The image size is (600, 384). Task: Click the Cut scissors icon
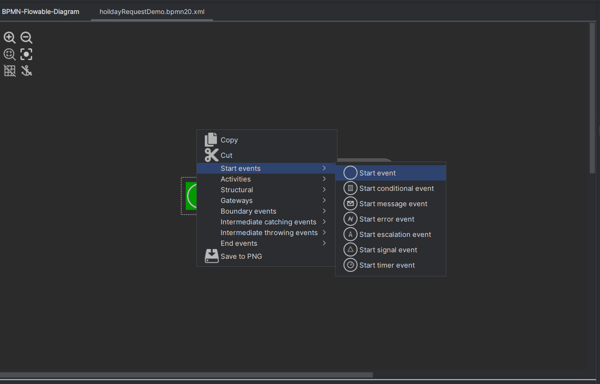pyautogui.click(x=211, y=155)
